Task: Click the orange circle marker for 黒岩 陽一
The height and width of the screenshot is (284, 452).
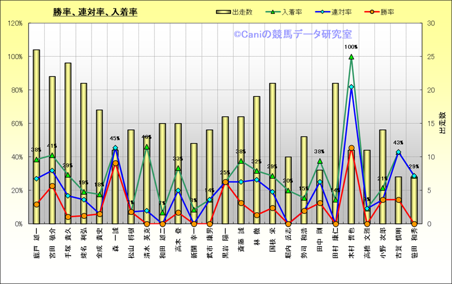Action: coord(225,182)
